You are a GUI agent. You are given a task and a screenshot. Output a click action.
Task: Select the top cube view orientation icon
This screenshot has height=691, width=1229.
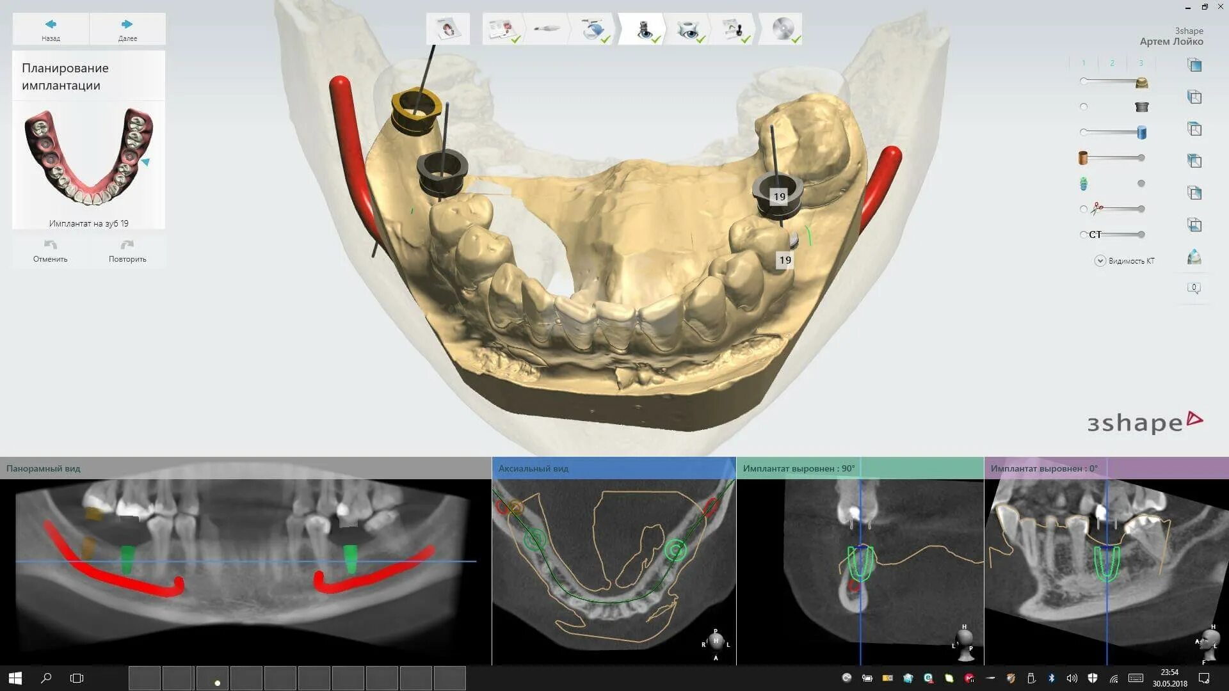[1194, 65]
